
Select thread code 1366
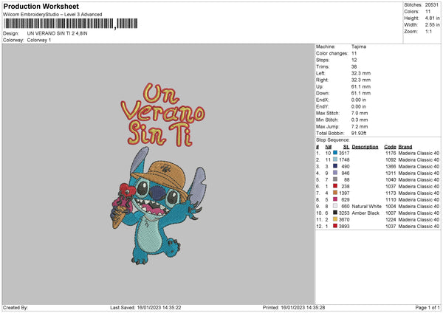click(x=391, y=166)
